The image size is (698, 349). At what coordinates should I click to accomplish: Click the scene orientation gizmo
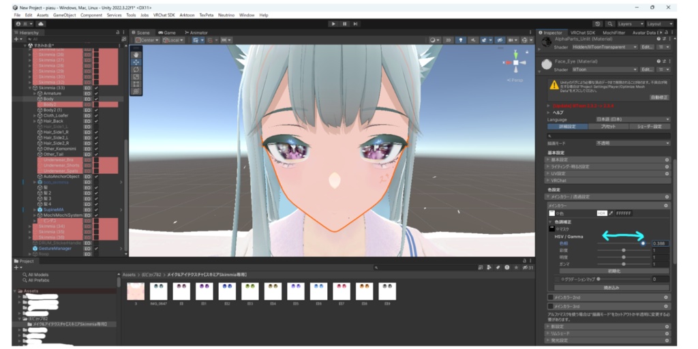pos(515,62)
